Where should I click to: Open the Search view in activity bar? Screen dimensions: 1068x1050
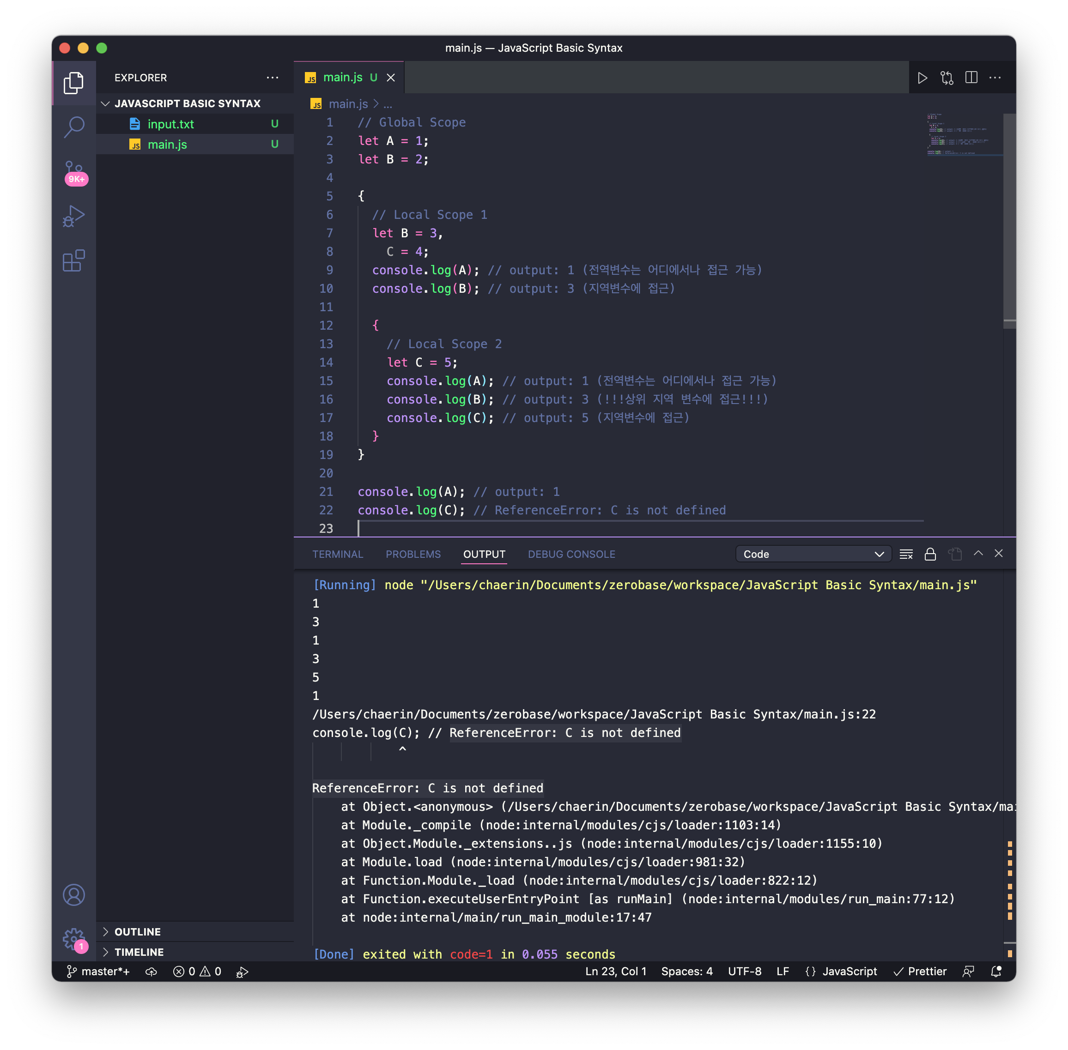pyautogui.click(x=74, y=127)
